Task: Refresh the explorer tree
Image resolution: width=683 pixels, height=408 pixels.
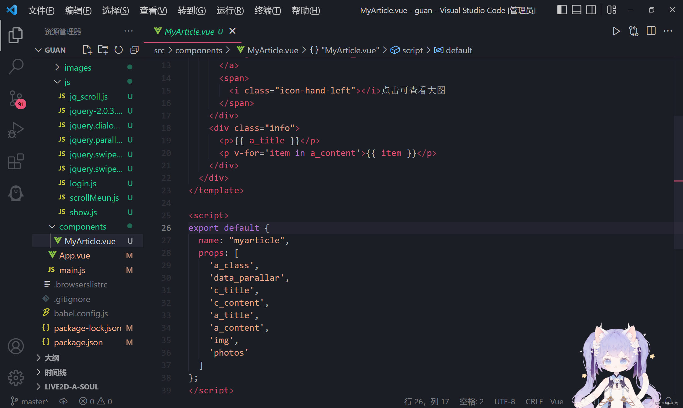Action: point(118,50)
